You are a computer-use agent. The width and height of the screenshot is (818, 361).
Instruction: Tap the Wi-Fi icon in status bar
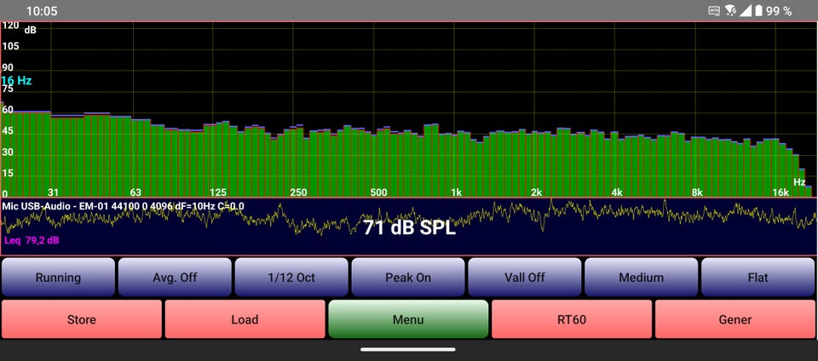[731, 10]
